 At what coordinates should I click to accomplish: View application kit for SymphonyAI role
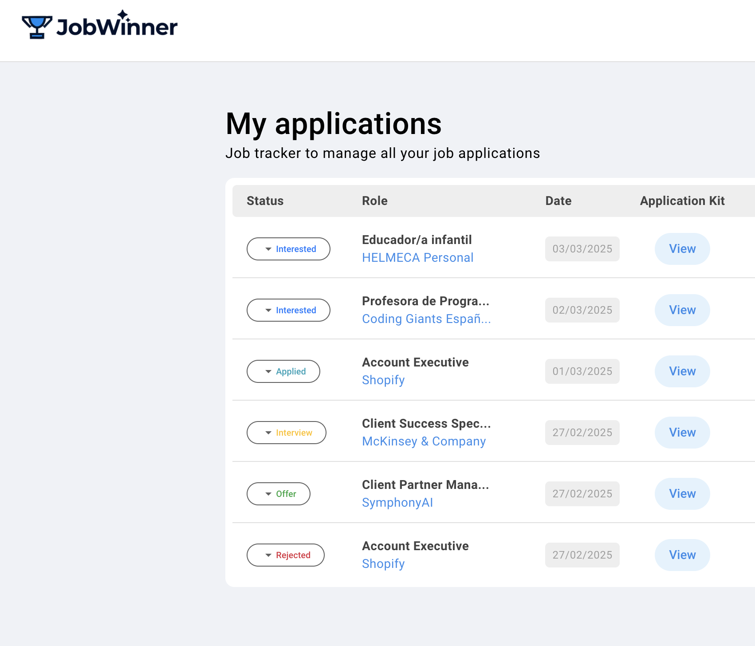pyautogui.click(x=682, y=494)
